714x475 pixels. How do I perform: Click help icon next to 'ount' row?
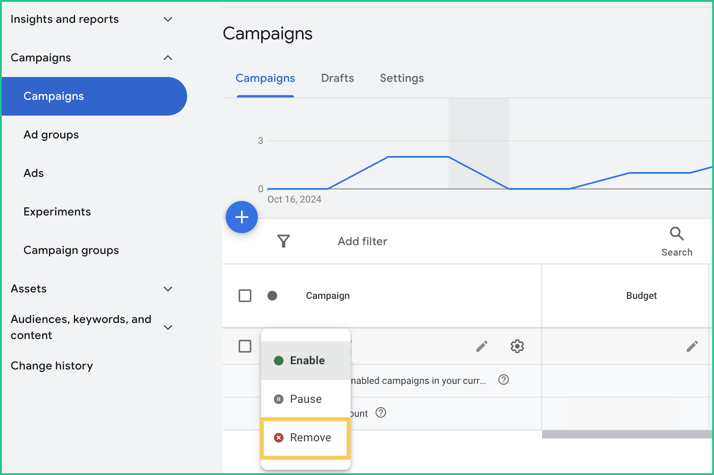tap(381, 413)
